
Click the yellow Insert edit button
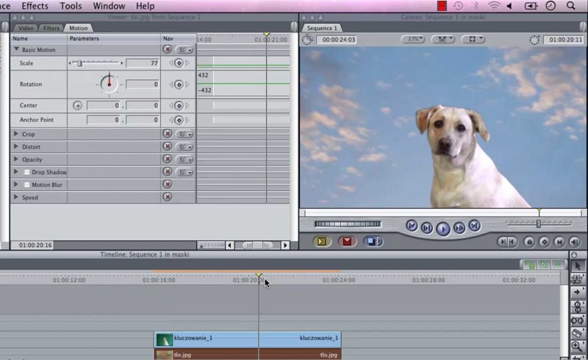322,241
